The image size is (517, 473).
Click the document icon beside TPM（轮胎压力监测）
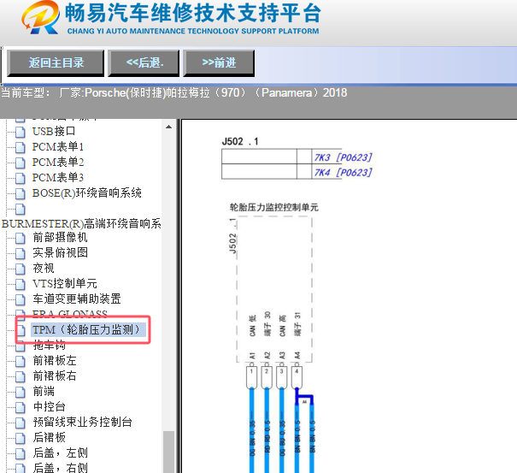tap(21, 330)
